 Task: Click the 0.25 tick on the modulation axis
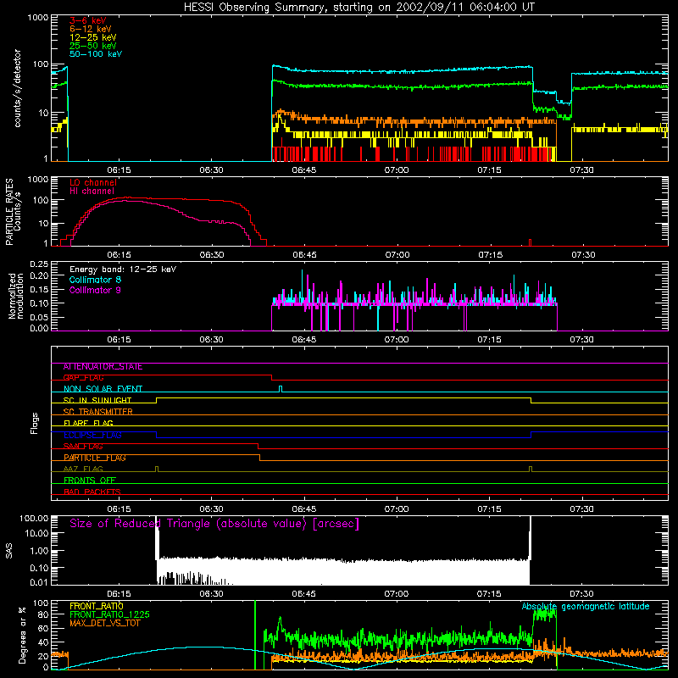point(39,264)
